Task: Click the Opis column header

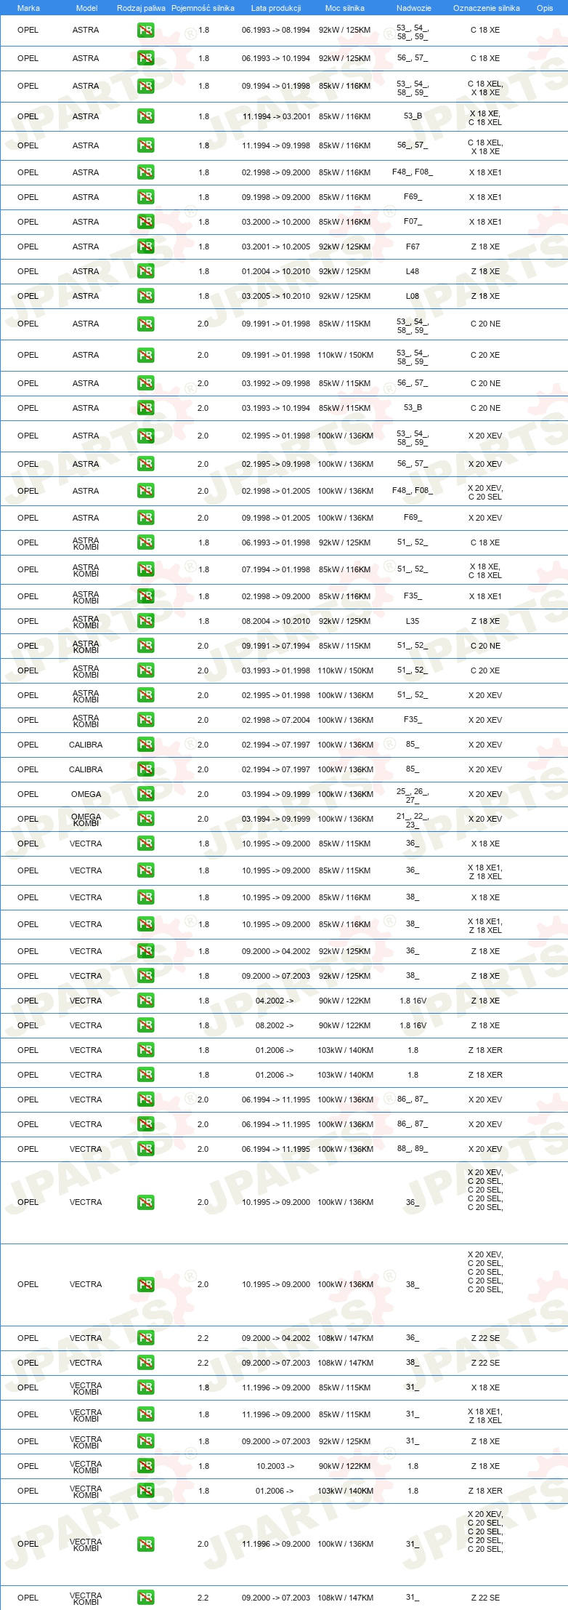Action: (x=545, y=8)
